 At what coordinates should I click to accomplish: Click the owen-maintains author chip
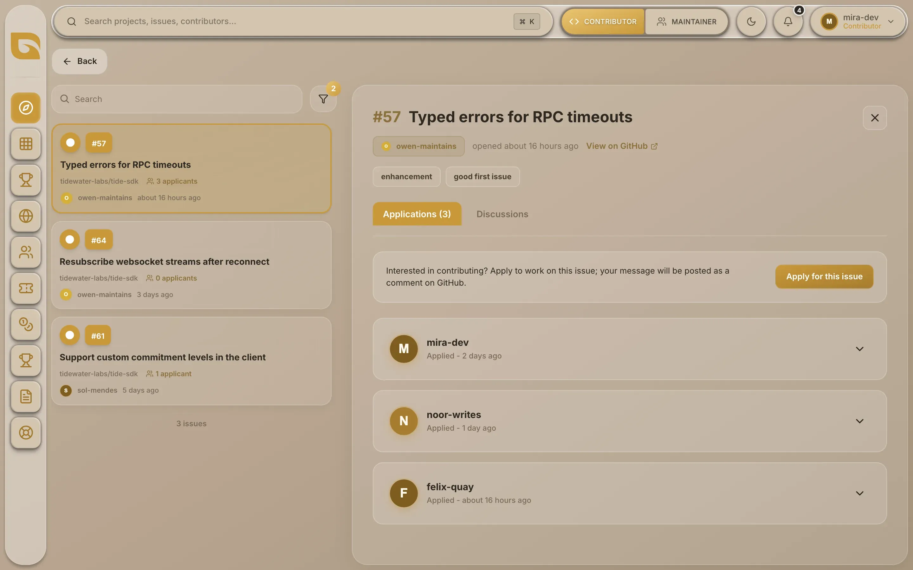[x=418, y=146]
